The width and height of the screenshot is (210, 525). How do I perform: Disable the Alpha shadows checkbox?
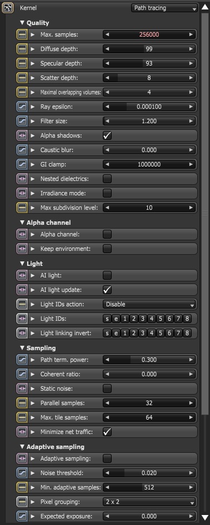(107, 135)
